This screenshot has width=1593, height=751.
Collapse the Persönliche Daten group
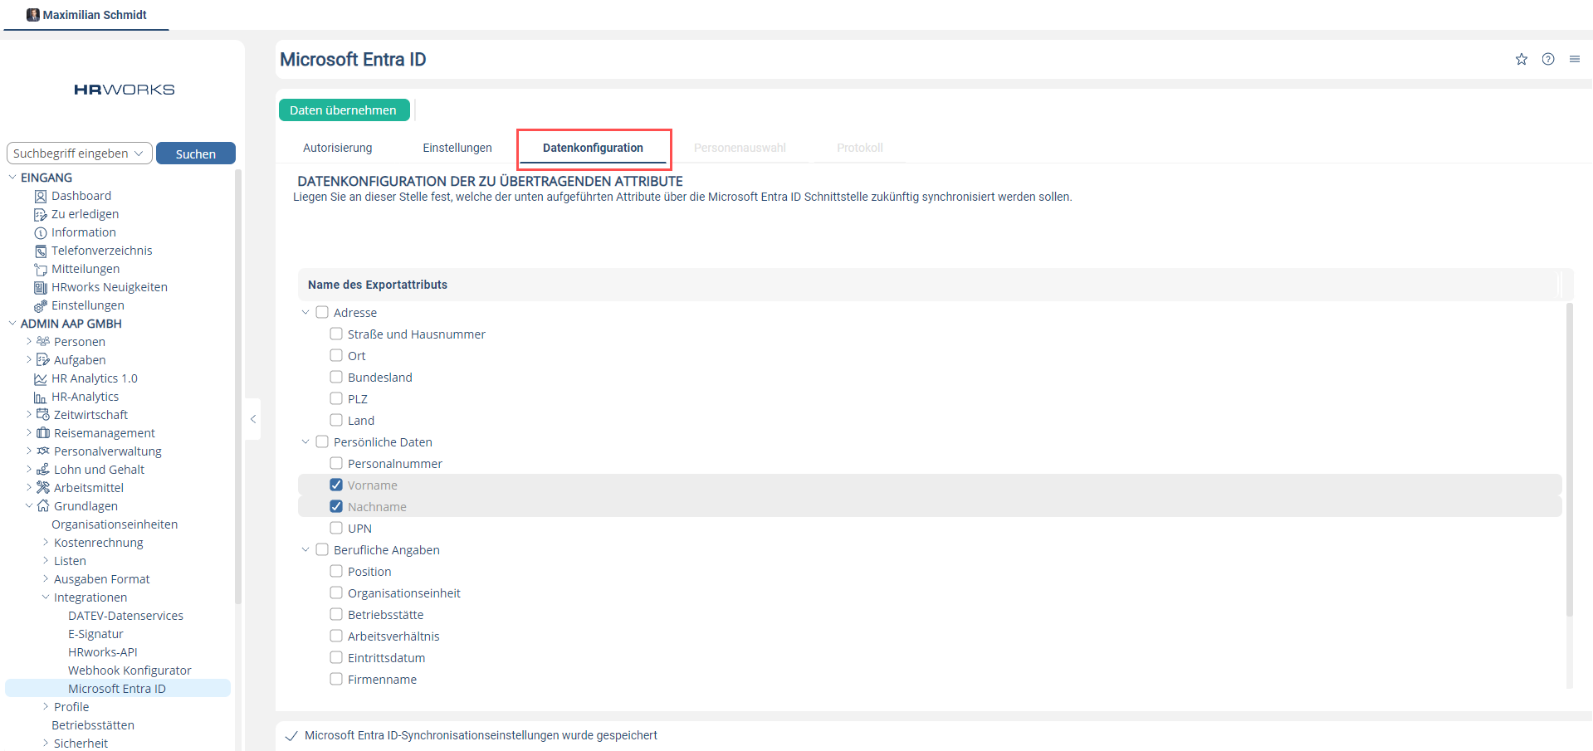[x=305, y=442]
